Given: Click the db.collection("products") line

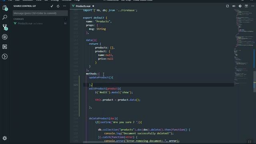Looking at the screenshot, I should 144,130.
